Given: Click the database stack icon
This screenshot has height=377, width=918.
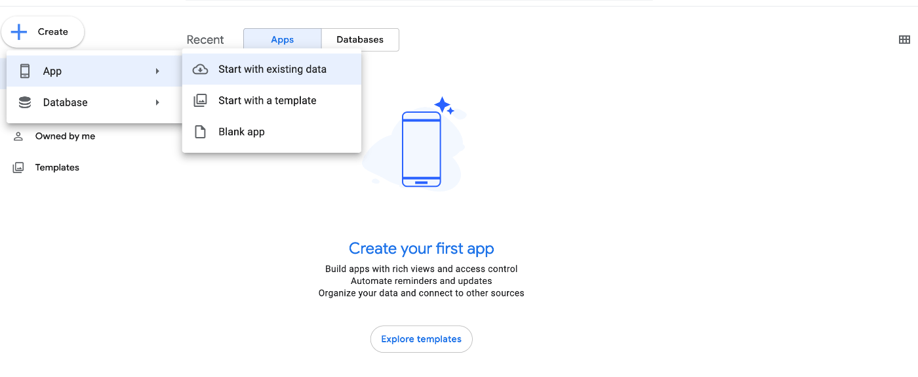Looking at the screenshot, I should [25, 102].
